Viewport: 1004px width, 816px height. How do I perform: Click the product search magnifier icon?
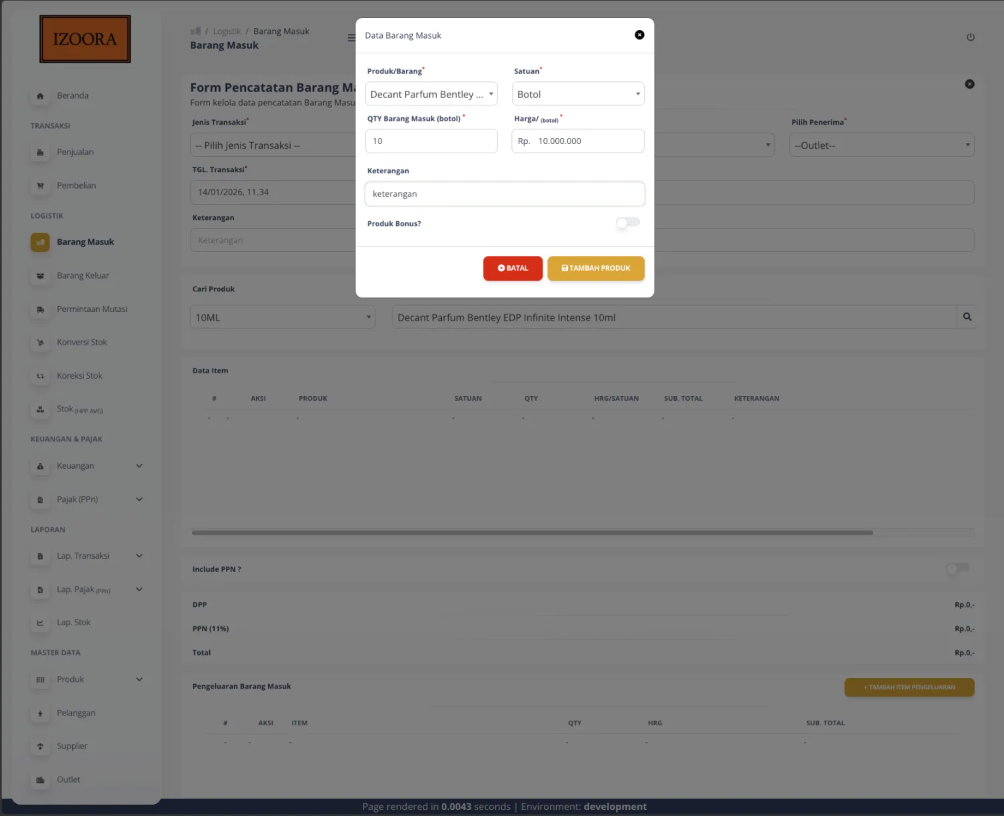(967, 317)
